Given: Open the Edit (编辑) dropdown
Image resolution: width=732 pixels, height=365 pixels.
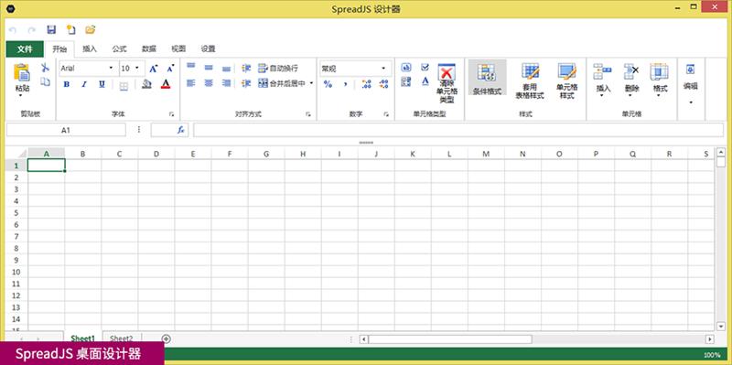Looking at the screenshot, I should tap(691, 84).
